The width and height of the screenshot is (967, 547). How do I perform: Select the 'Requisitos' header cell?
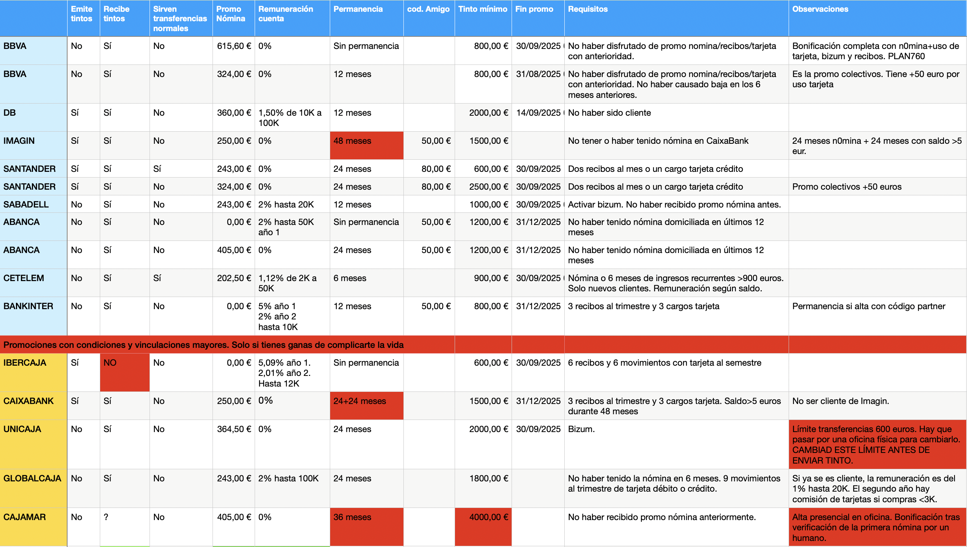coord(676,18)
